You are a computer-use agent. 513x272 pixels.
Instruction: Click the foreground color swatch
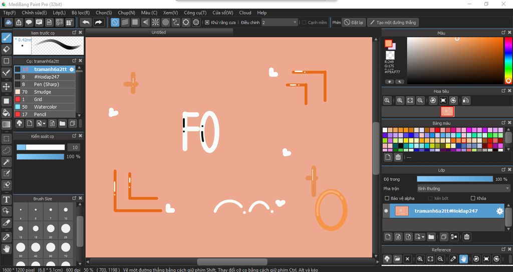tap(388, 43)
